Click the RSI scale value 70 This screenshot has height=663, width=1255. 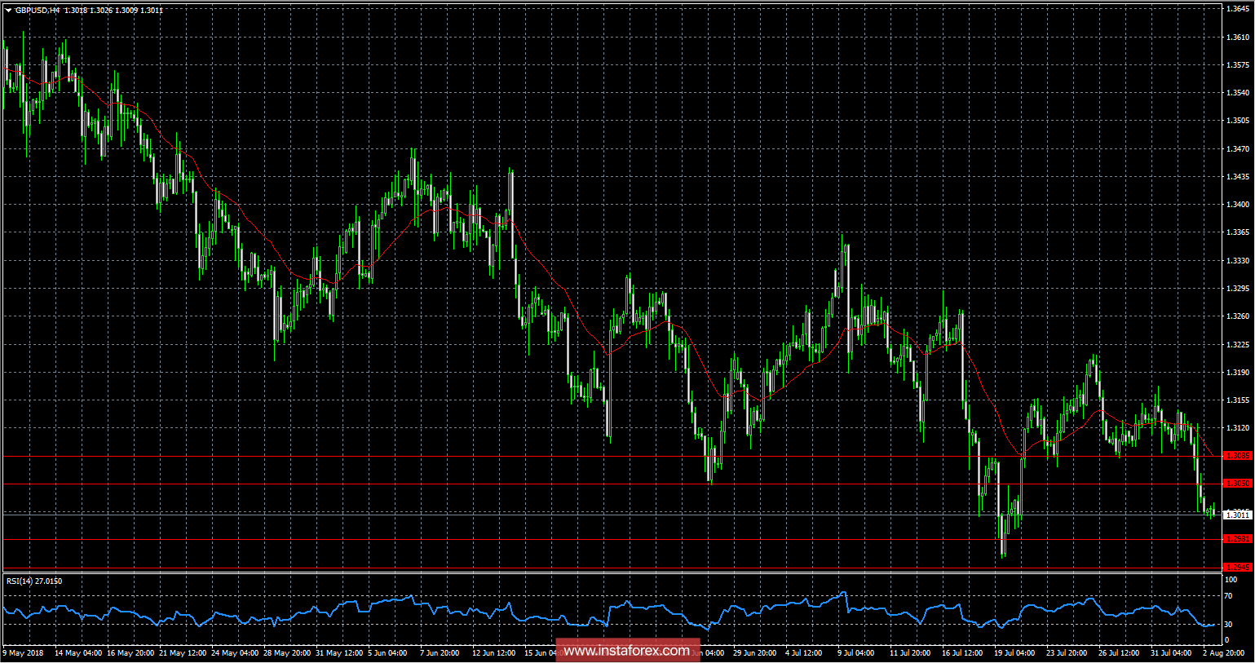tap(1229, 597)
